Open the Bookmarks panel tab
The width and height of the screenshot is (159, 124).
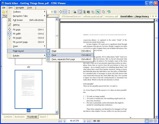[x=20, y=117]
